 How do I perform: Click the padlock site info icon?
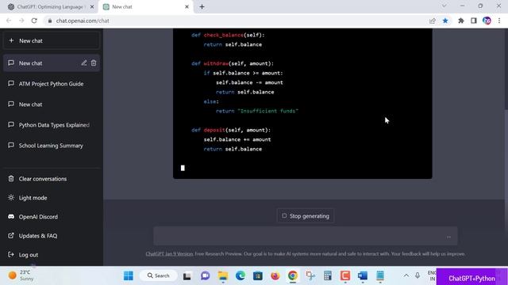pos(49,21)
